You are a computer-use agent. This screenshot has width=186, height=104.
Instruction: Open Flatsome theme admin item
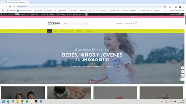pyautogui.click(x=22, y=14)
